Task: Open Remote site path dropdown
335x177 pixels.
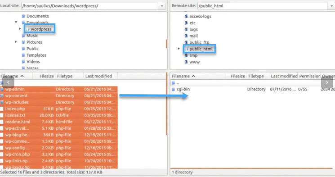Action: 331,6
